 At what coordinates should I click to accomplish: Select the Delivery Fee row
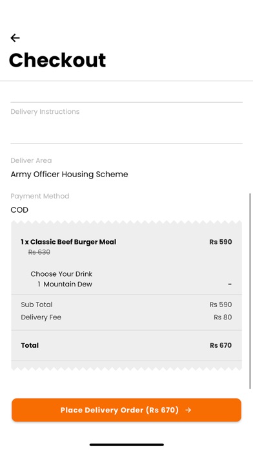126,317
